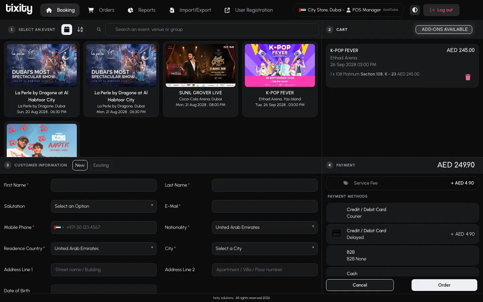This screenshot has height=302, width=483.
Task: Open User Registration link
Action: (249, 10)
